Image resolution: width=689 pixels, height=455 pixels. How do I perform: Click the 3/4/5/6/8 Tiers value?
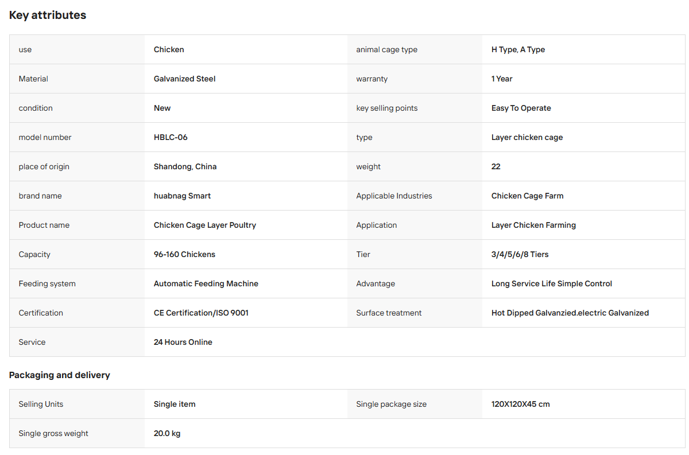coord(520,254)
